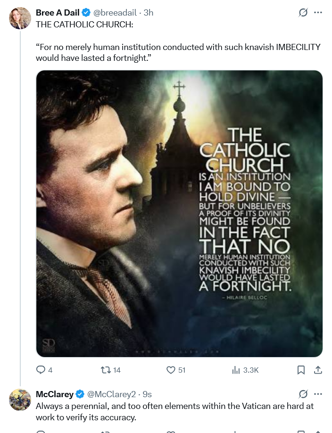Open McClarey's reply text about the Vatican
This screenshot has height=433, width=332.
pyautogui.click(x=174, y=411)
